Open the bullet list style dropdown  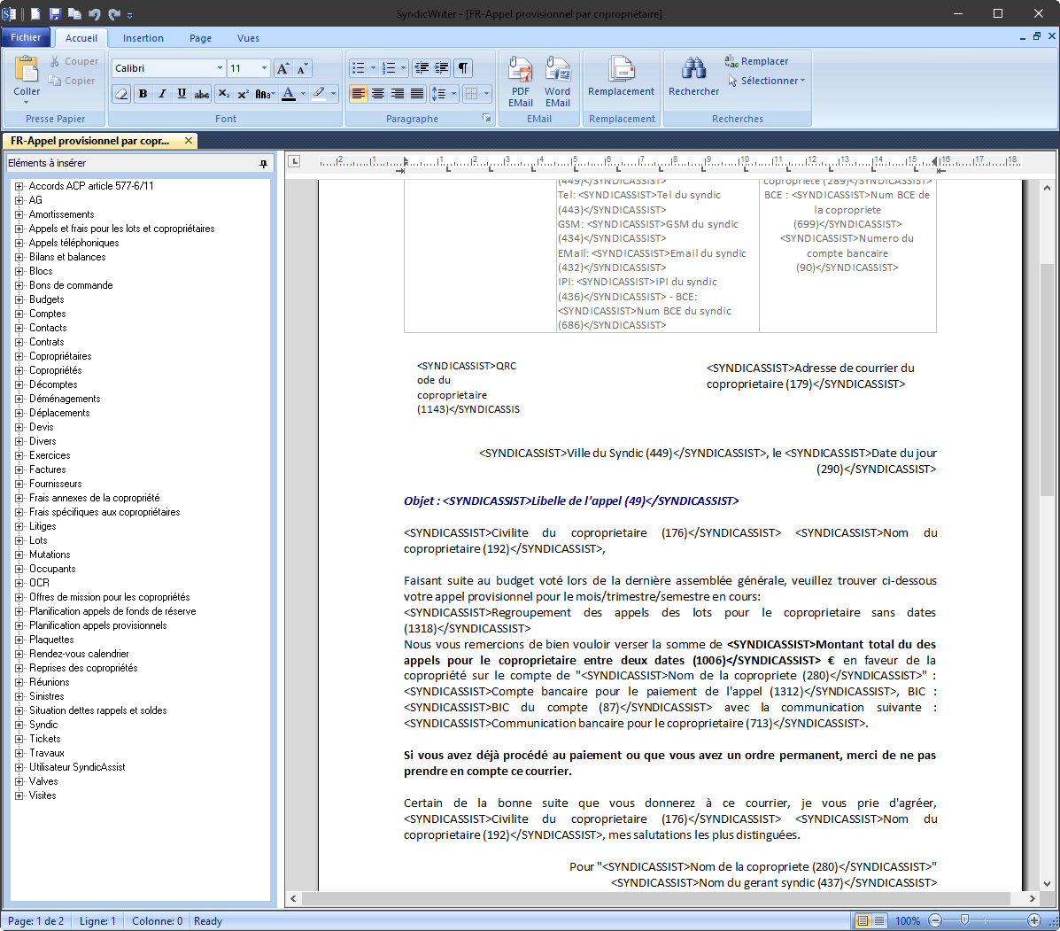tap(373, 68)
